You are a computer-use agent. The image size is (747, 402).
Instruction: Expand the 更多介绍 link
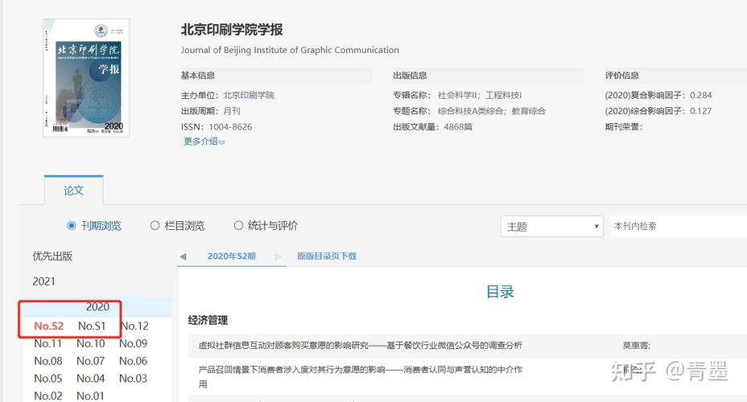point(204,142)
